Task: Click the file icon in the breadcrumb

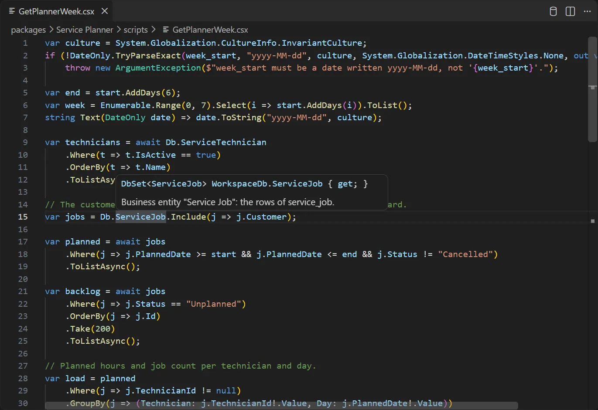Action: pos(166,30)
